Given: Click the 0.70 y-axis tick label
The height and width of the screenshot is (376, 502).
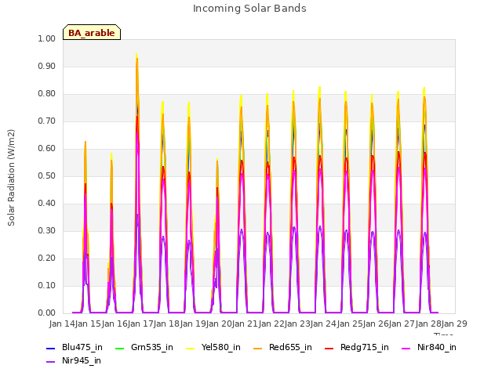Looking at the screenshot, I should (47, 121).
